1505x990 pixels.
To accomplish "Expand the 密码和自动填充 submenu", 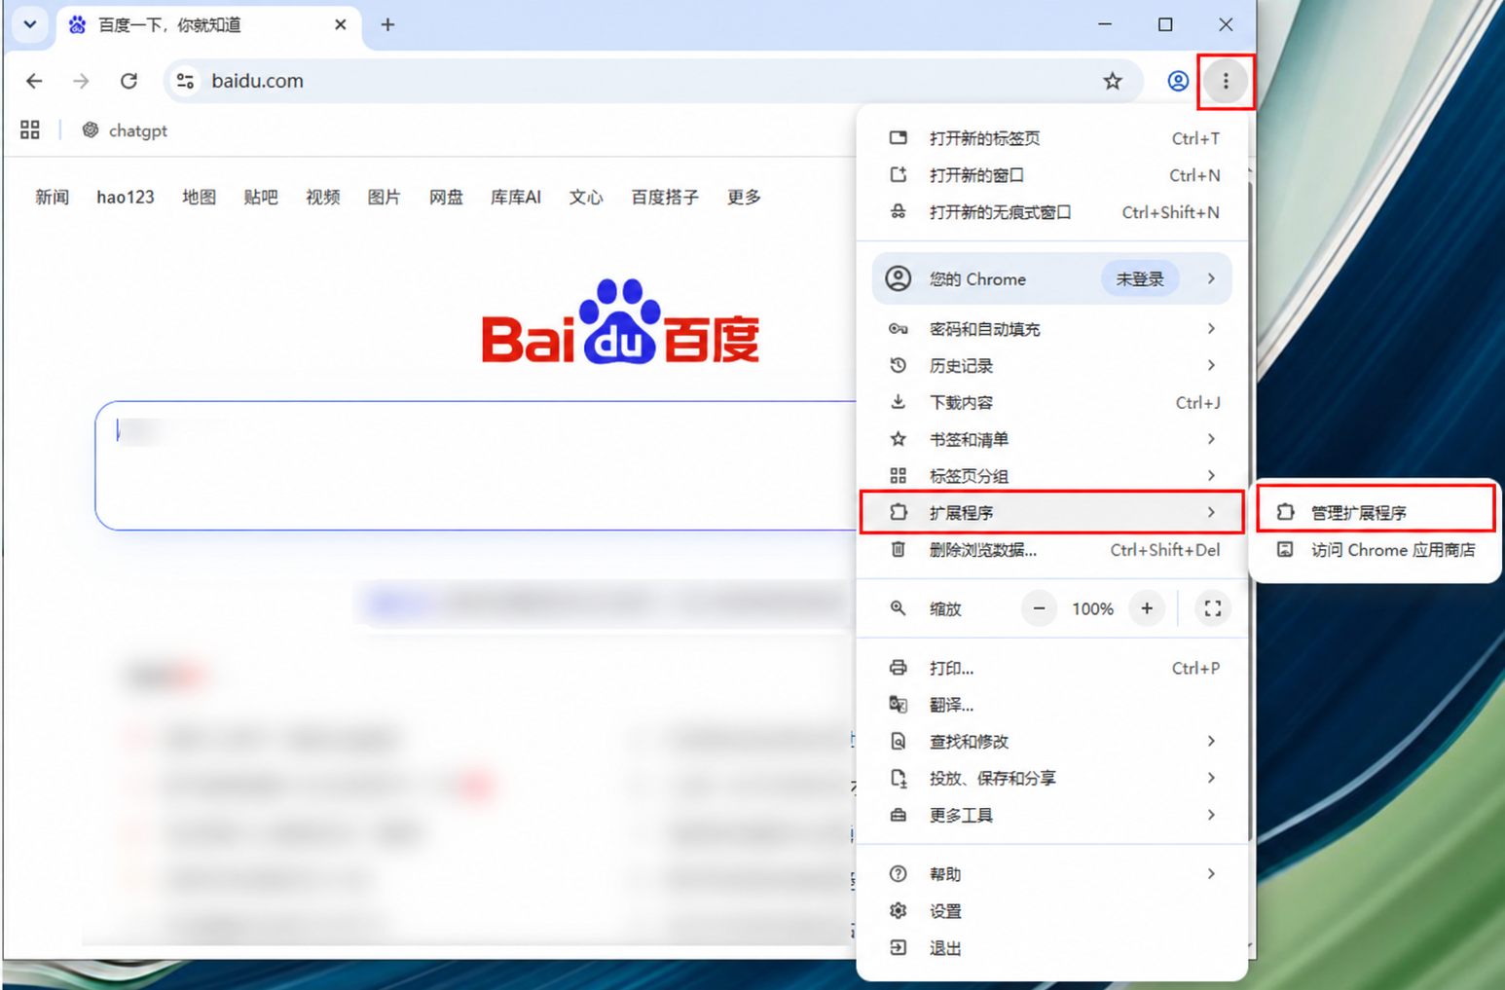I will click(x=1053, y=329).
